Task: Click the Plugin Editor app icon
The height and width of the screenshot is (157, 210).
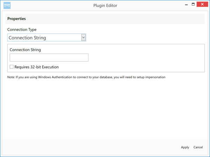Action: pyautogui.click(x=7, y=6)
